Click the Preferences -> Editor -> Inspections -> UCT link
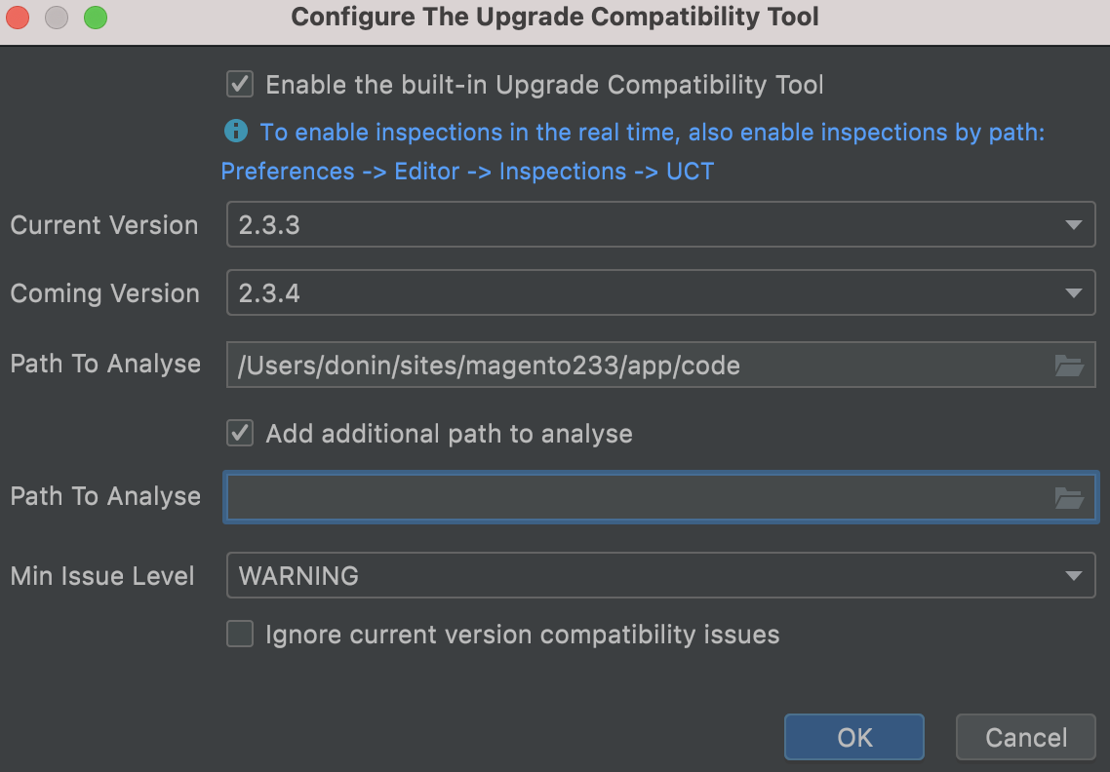 [x=467, y=172]
